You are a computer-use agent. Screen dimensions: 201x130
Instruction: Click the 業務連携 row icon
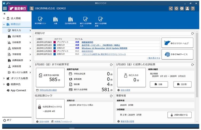coord(71,79)
